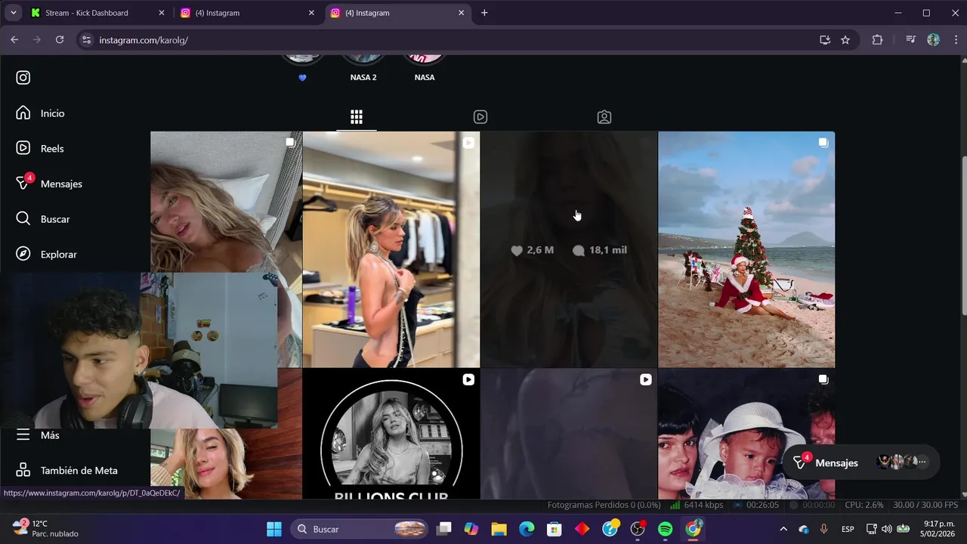Open Reels from the sidebar

coord(41,148)
